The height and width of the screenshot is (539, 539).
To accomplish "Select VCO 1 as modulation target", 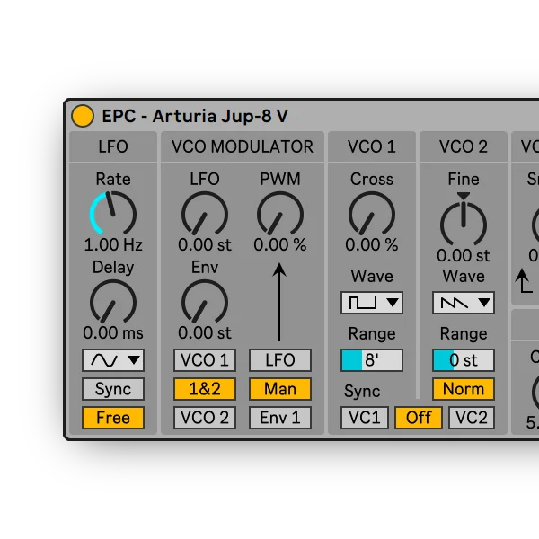I will [x=205, y=360].
